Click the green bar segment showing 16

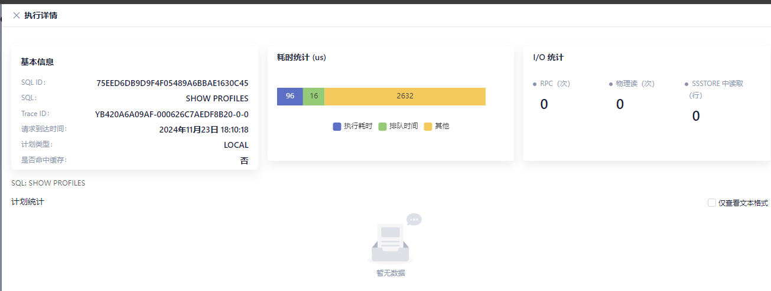point(314,96)
